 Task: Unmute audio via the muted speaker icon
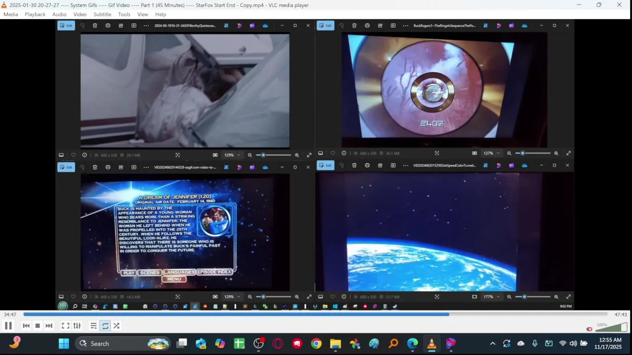(589, 329)
